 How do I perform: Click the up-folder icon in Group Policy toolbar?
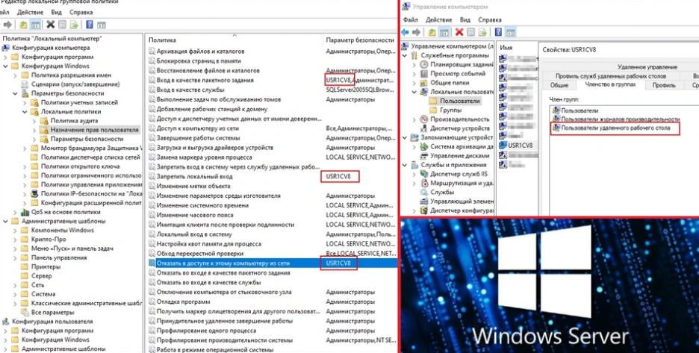pos(24,25)
